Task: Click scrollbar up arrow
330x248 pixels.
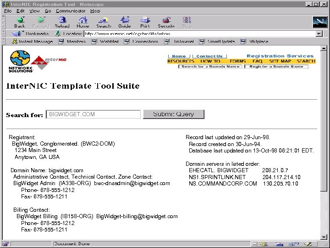Action: coord(324,49)
